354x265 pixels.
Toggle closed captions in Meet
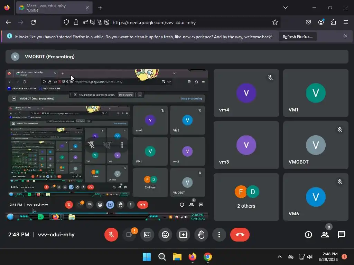coord(147,235)
